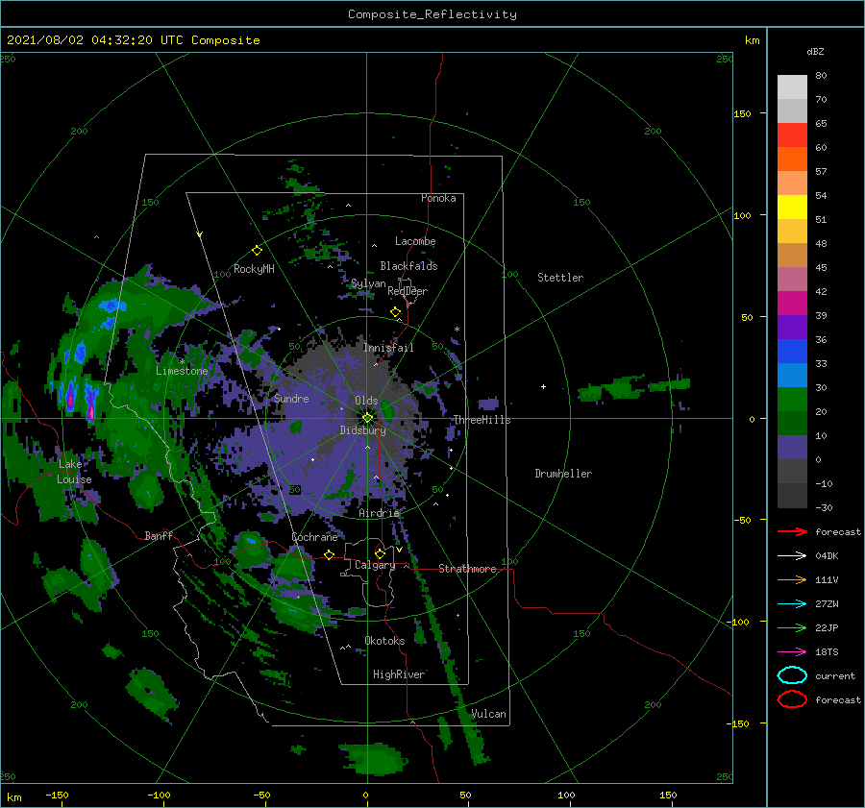
Task: Click the Stettler city label
Action: click(x=560, y=278)
